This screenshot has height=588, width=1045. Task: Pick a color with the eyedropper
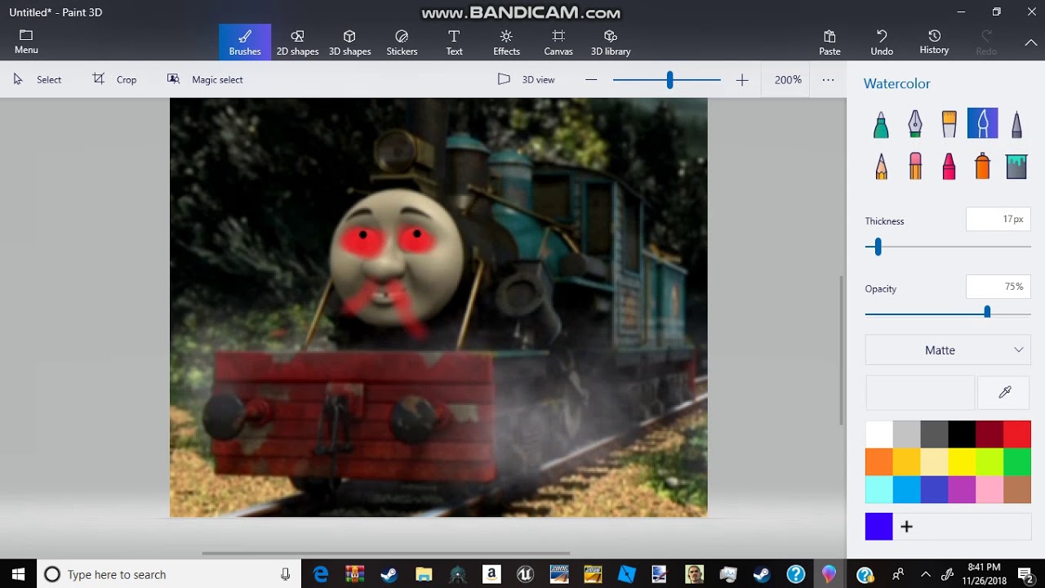pyautogui.click(x=1005, y=393)
